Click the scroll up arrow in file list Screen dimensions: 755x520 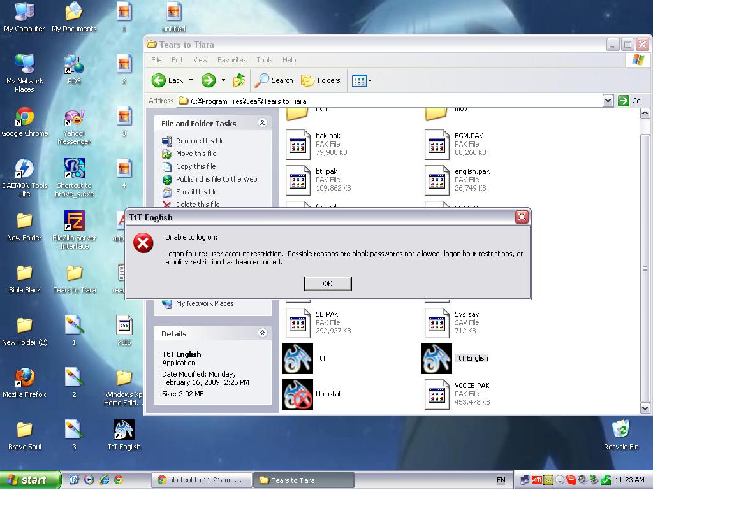coord(645,113)
